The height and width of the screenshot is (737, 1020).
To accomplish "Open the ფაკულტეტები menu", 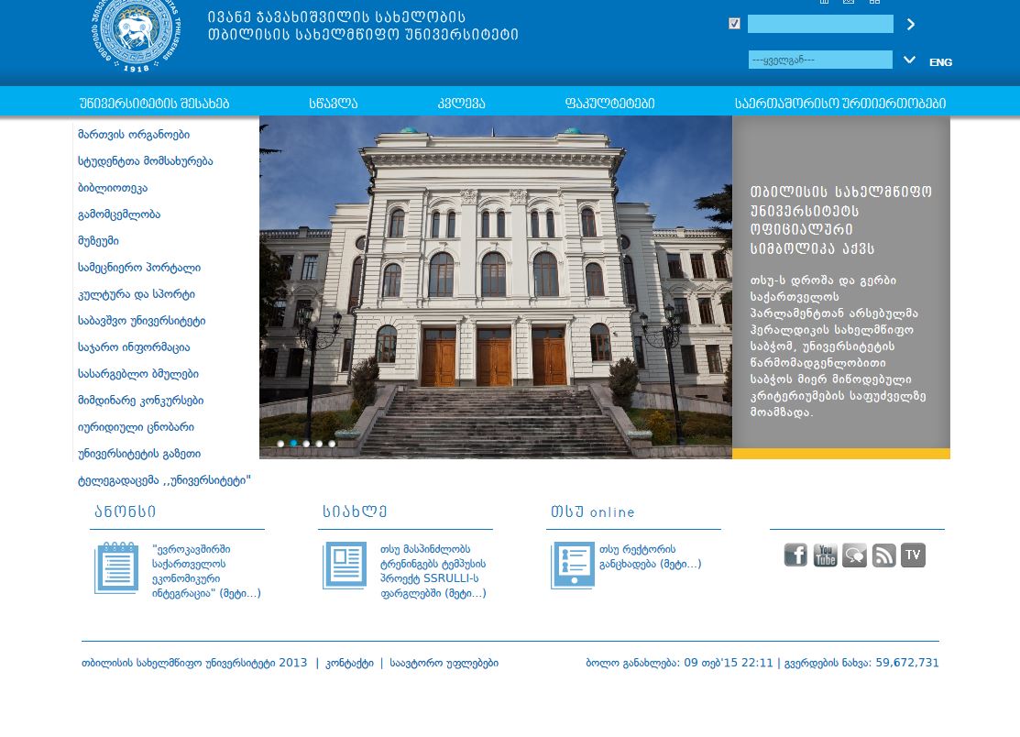I will [609, 104].
